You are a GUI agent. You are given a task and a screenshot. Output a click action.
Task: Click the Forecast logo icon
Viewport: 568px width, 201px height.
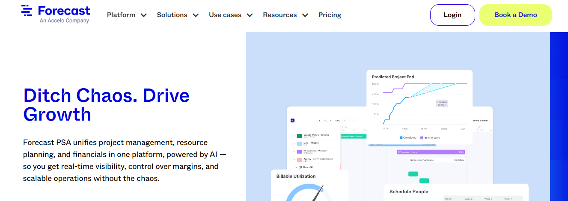point(27,11)
